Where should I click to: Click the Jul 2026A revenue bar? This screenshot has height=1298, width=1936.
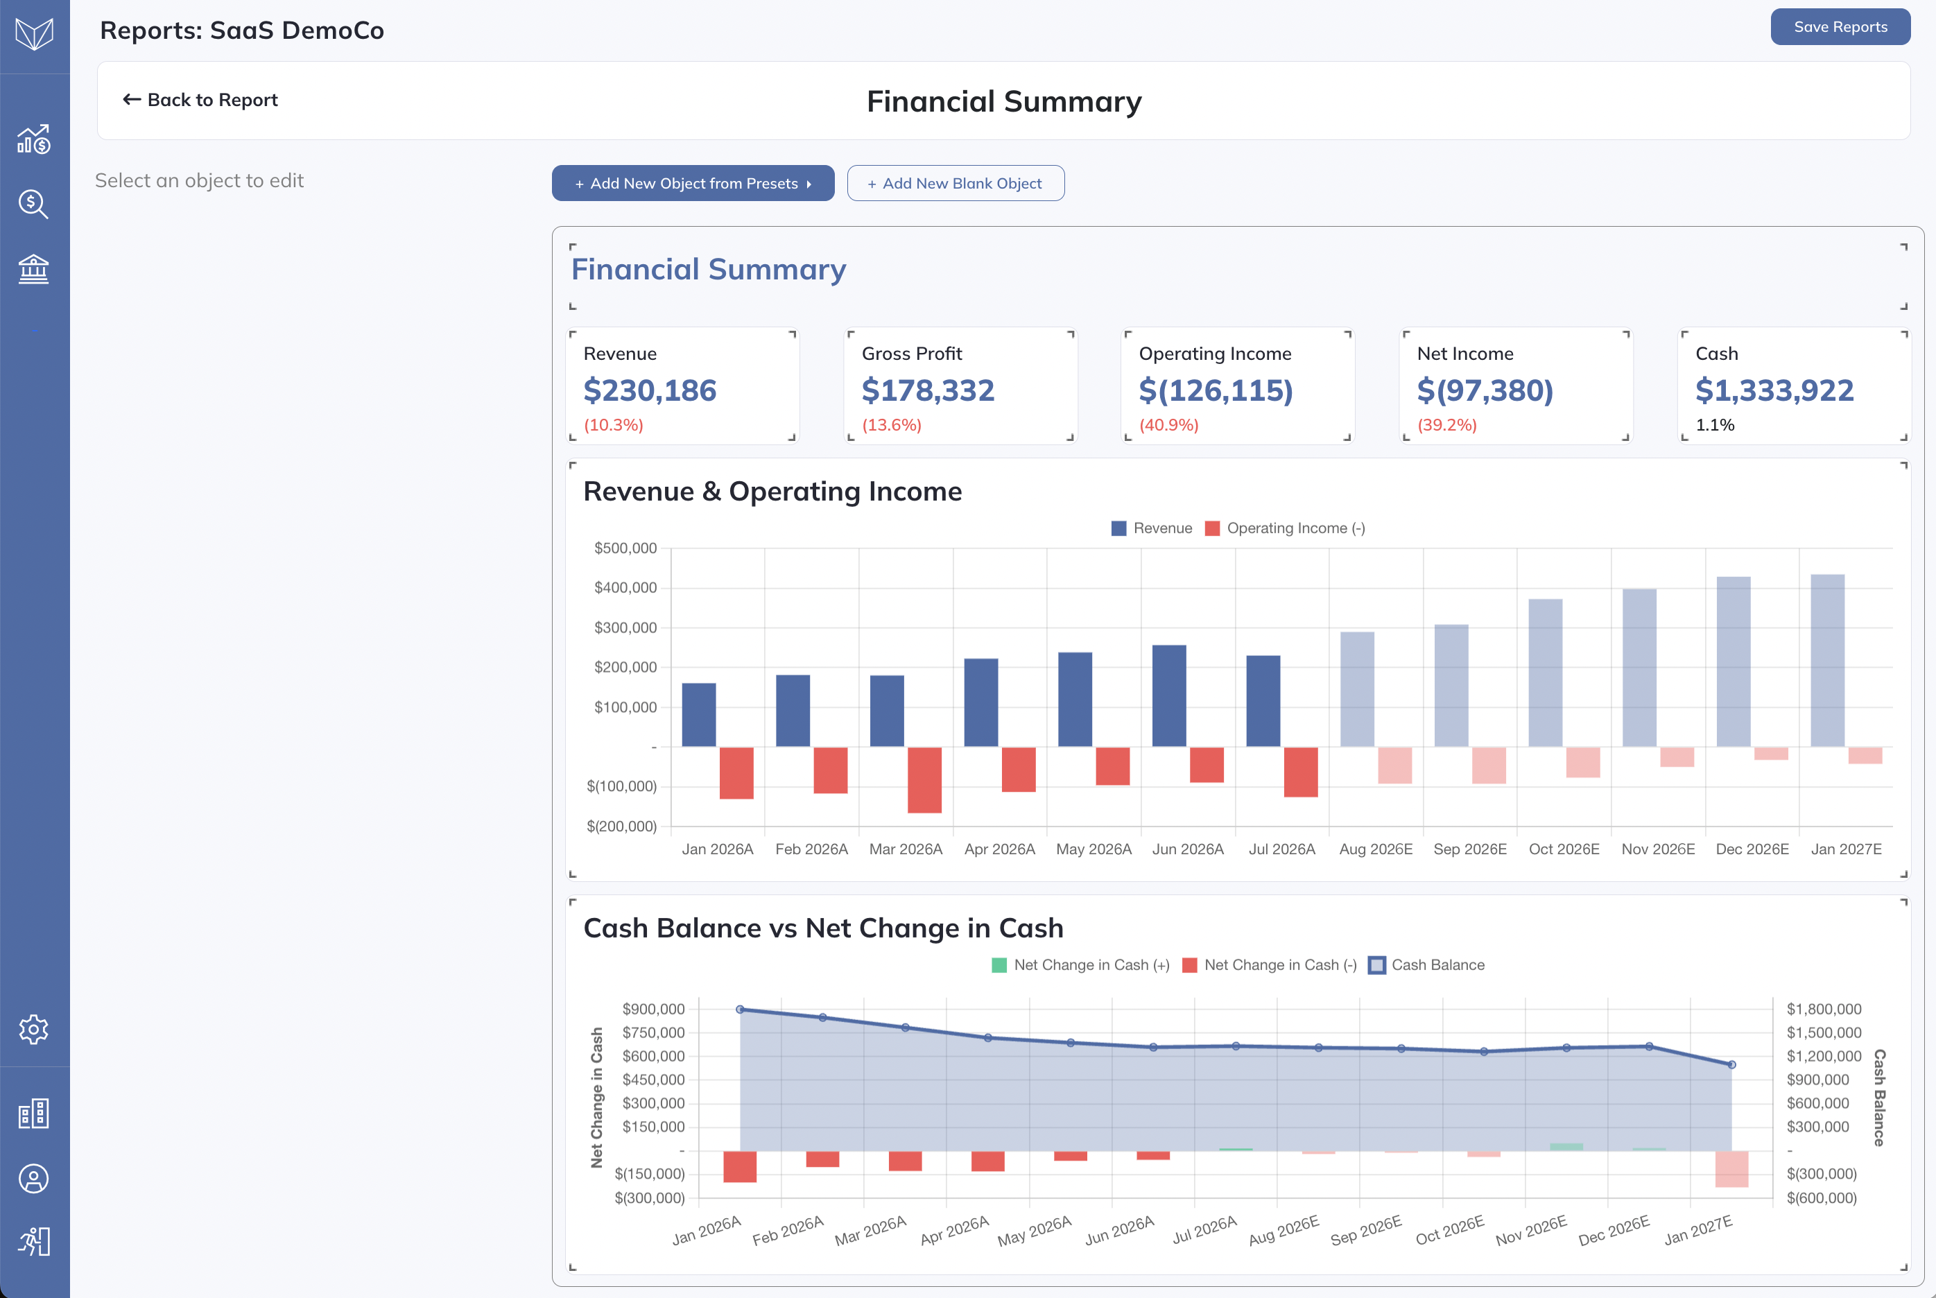(x=1263, y=701)
